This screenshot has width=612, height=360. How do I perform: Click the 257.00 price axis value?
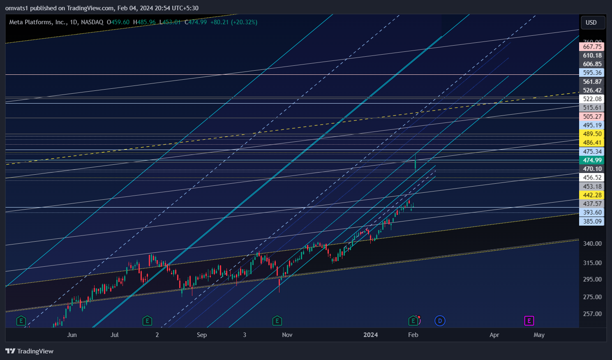[592, 314]
